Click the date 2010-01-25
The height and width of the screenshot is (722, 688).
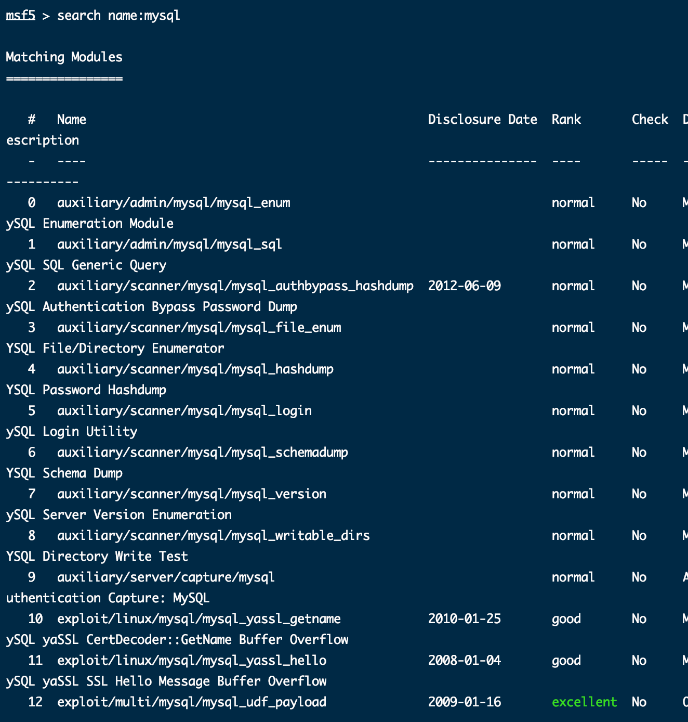[465, 619]
